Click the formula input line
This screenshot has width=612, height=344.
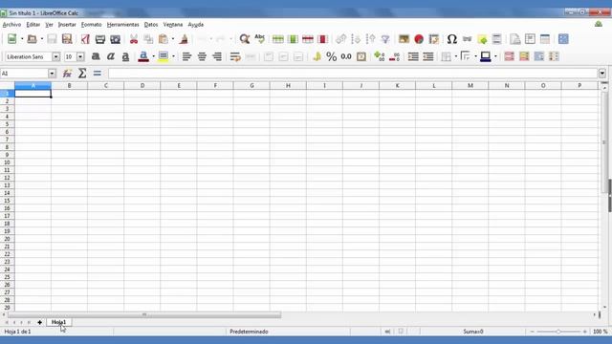pos(353,74)
